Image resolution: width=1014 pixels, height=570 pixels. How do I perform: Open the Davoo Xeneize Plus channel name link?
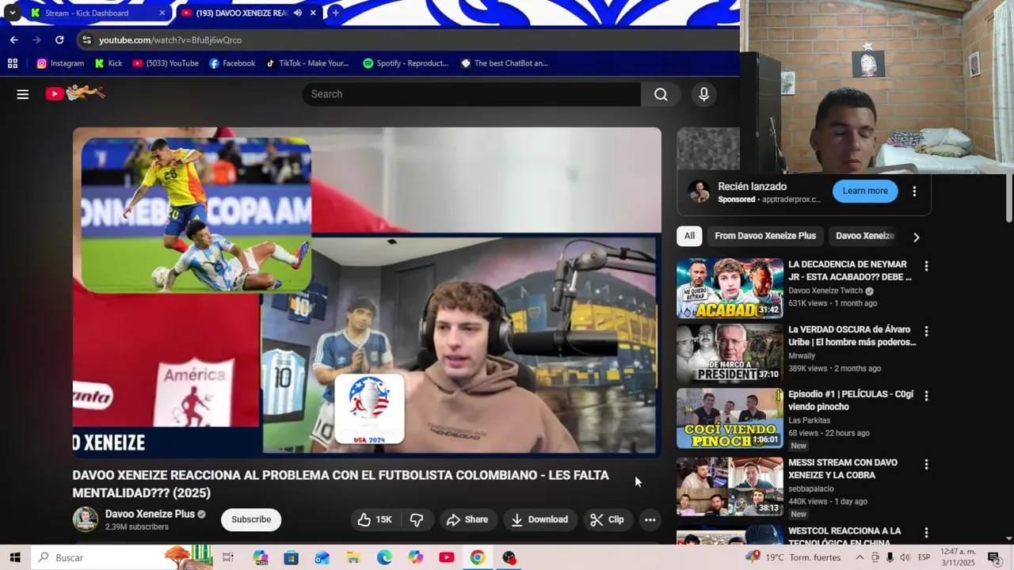(x=150, y=514)
